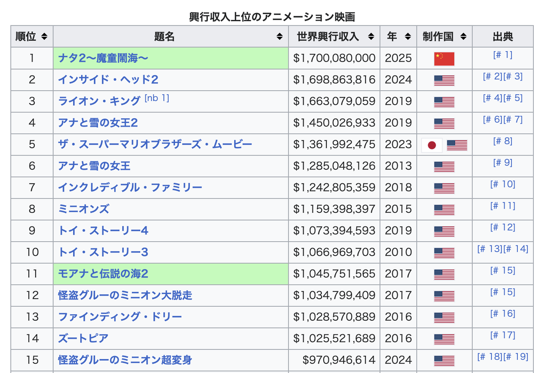Click the US flag in ズートピア row
Image resolution: width=541 pixels, height=373 pixels.
coord(444,339)
